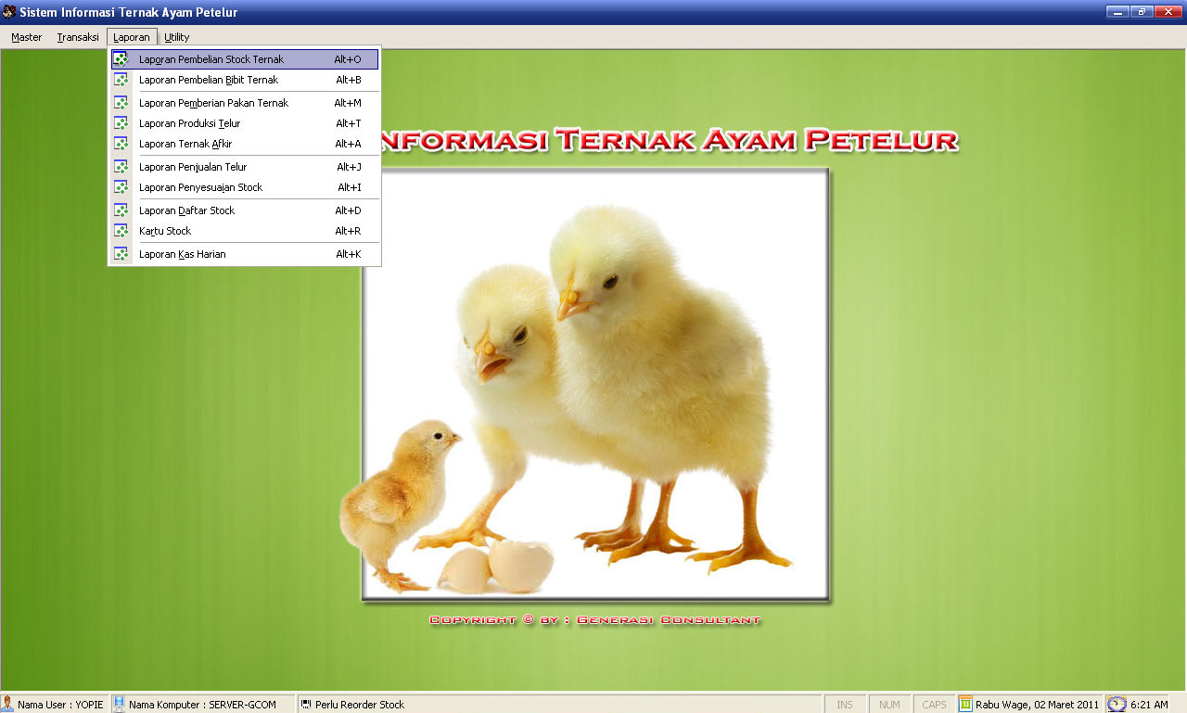Screen dimensions: 1187x713
Task: Choose Laporan Penyesuaian Stock
Action: (200, 187)
